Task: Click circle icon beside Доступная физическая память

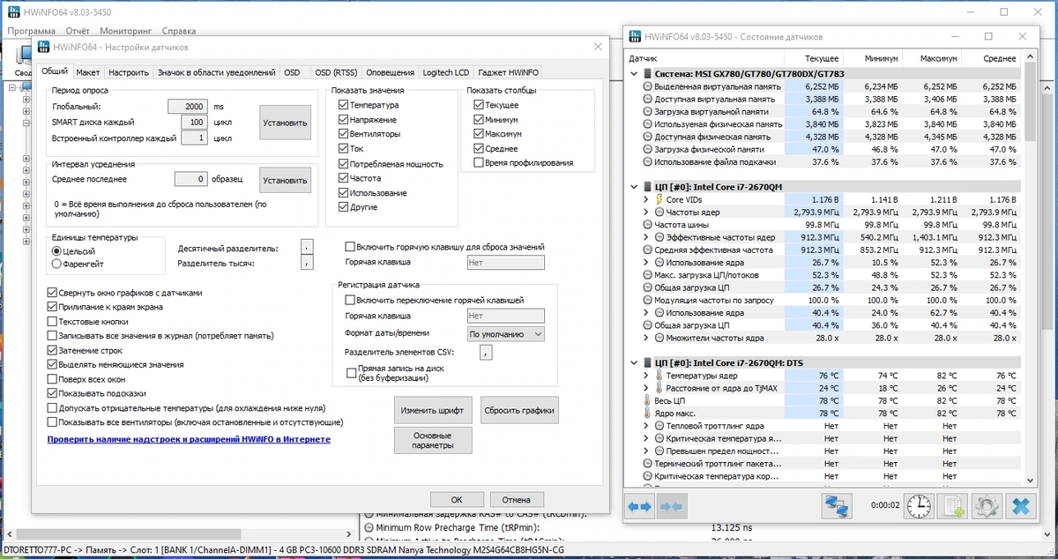Action: pyautogui.click(x=647, y=138)
